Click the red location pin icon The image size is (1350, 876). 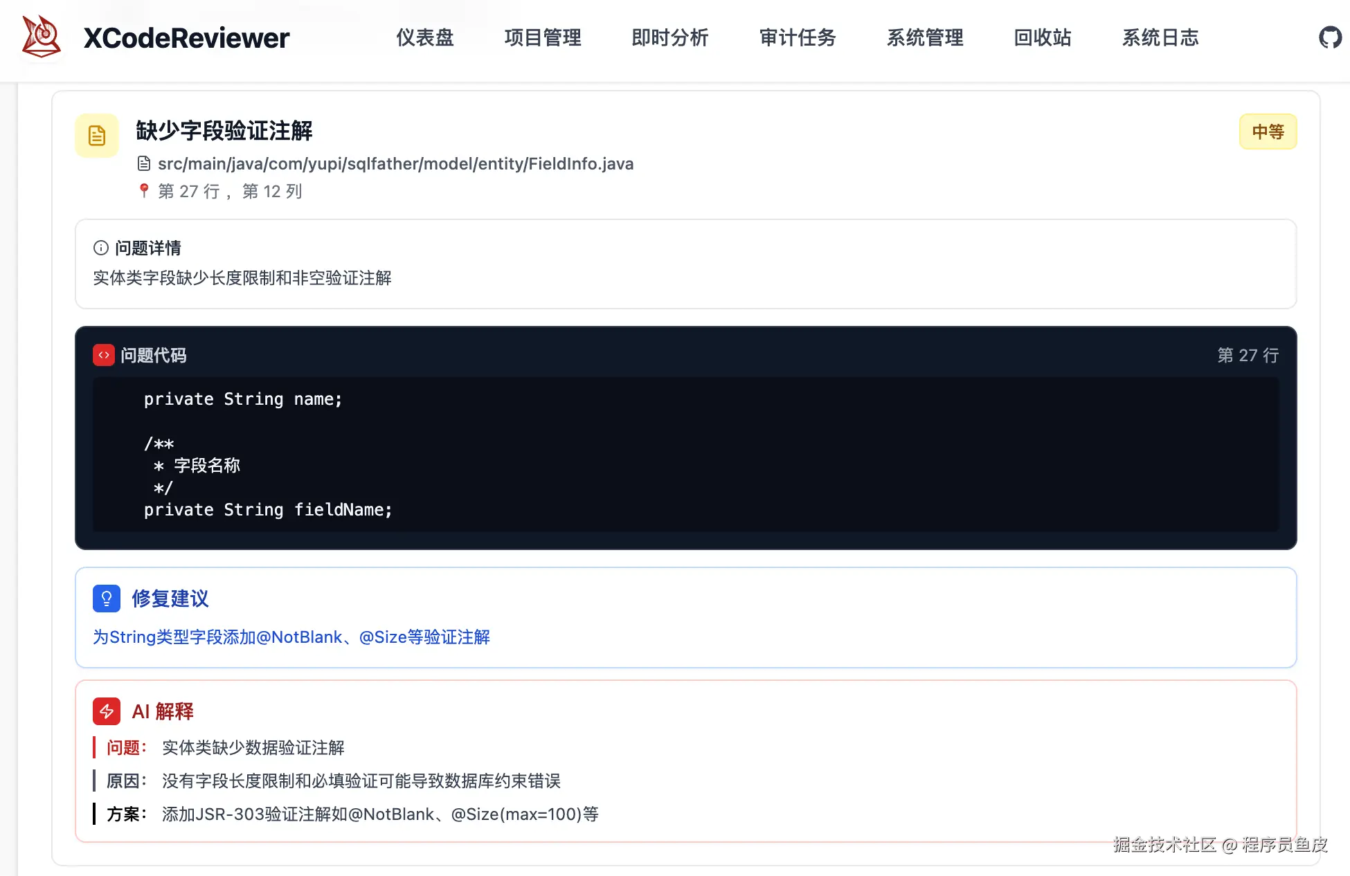click(144, 190)
